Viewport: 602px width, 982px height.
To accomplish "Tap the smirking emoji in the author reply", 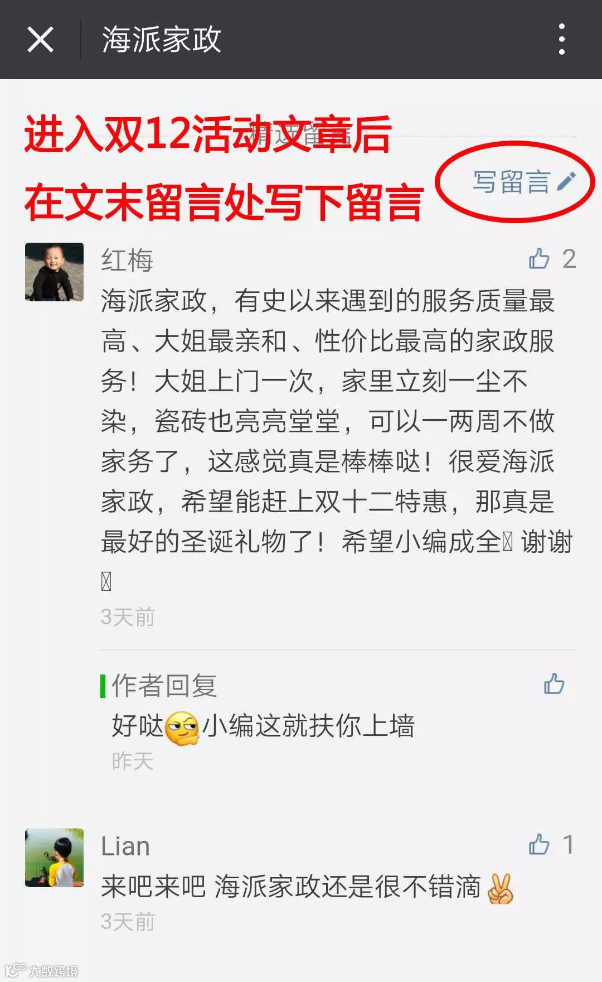I will click(x=182, y=728).
